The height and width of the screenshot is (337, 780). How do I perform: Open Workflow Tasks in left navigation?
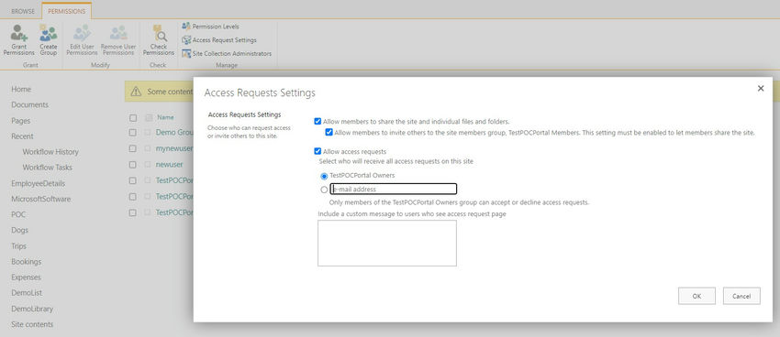click(x=47, y=168)
